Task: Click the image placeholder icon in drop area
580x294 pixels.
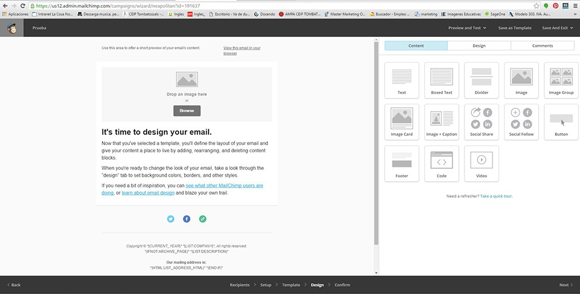Action: point(187,79)
